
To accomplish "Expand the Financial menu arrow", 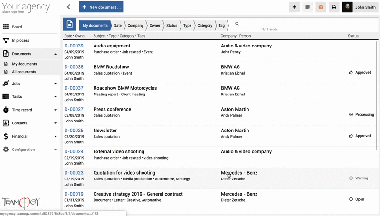I will 55,136.
